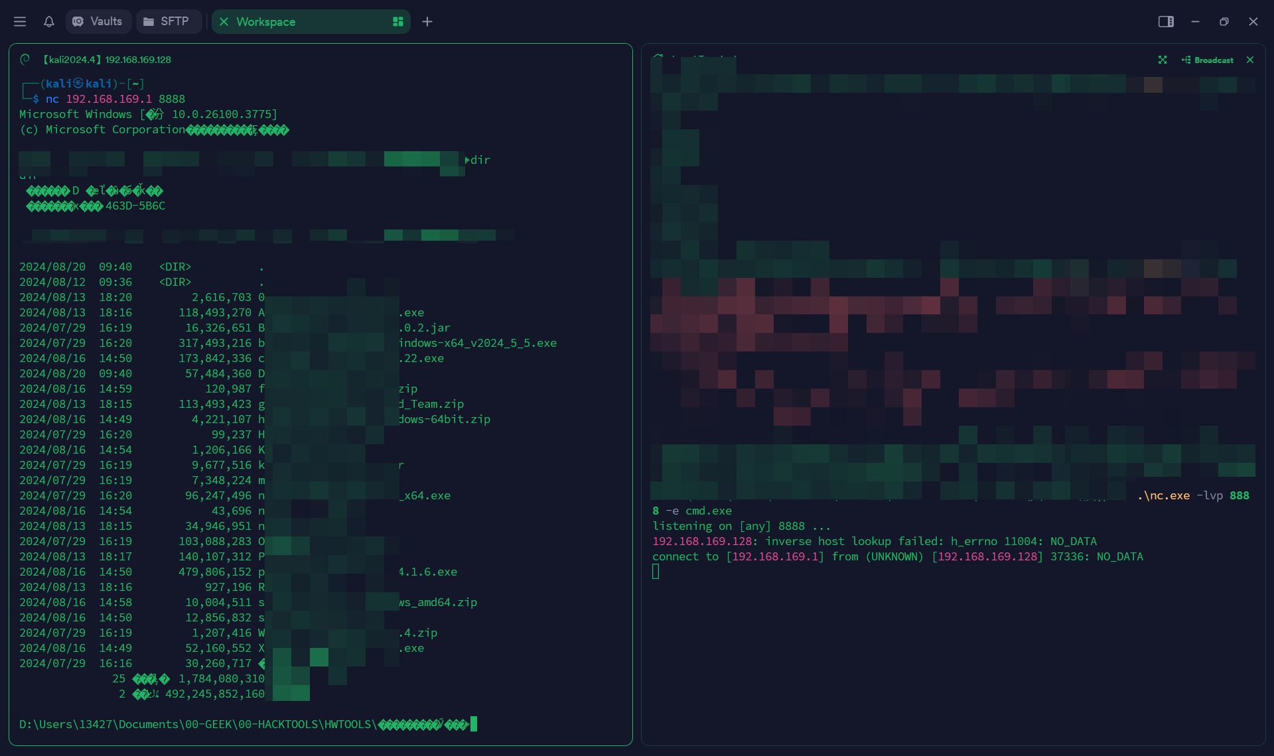Click the file size 118,493,270
Screen dimensions: 1274x756
(x=215, y=312)
